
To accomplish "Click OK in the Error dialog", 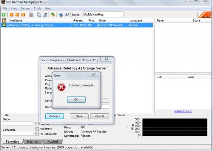I will click(x=76, y=100).
